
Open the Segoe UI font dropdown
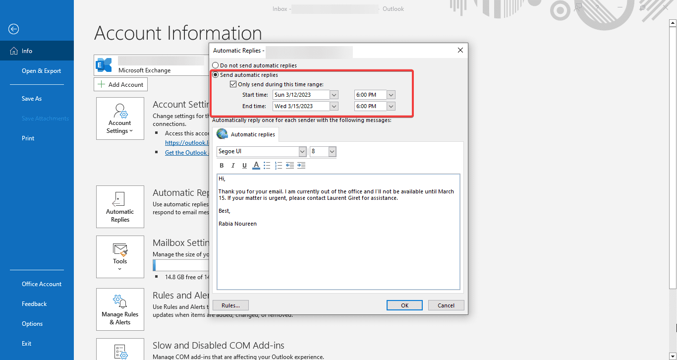(x=302, y=151)
